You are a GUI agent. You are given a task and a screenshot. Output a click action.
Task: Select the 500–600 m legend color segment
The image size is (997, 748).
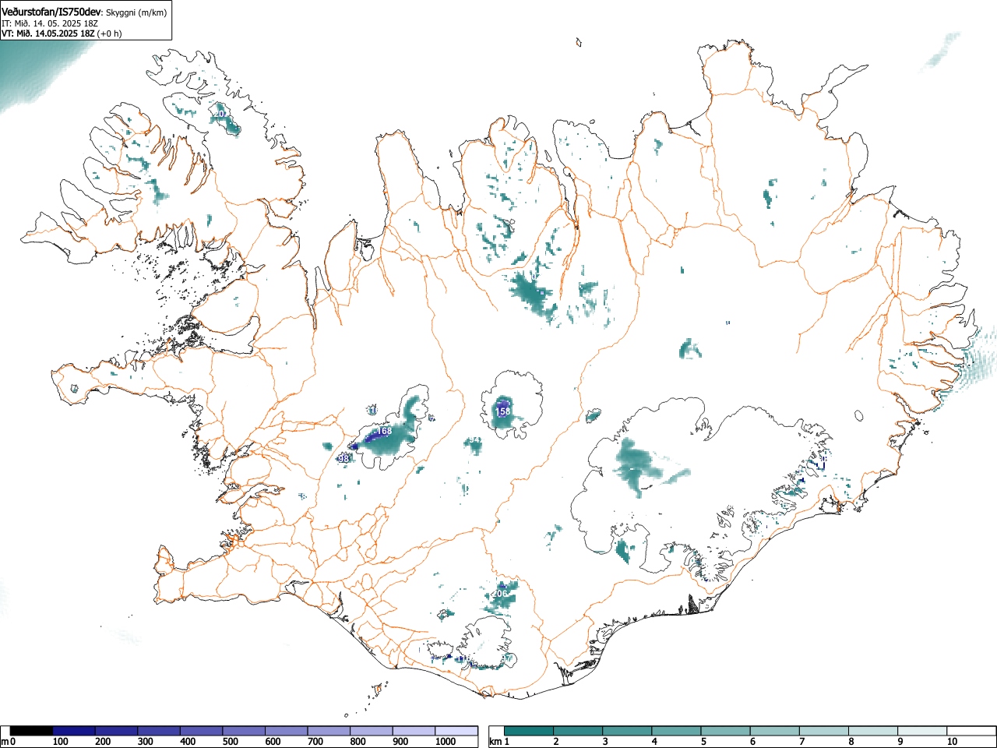coord(244,731)
